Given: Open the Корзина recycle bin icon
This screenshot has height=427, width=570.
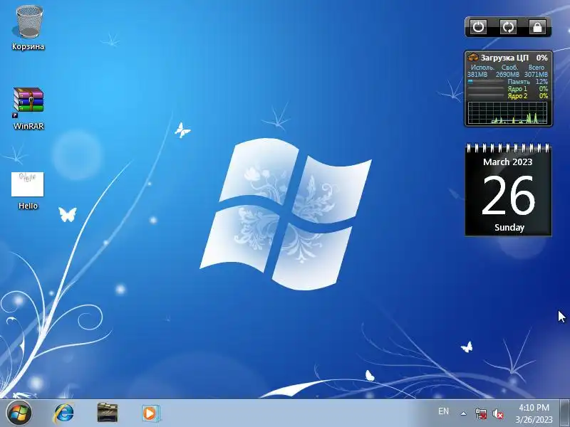Looking at the screenshot, I should [x=28, y=28].
